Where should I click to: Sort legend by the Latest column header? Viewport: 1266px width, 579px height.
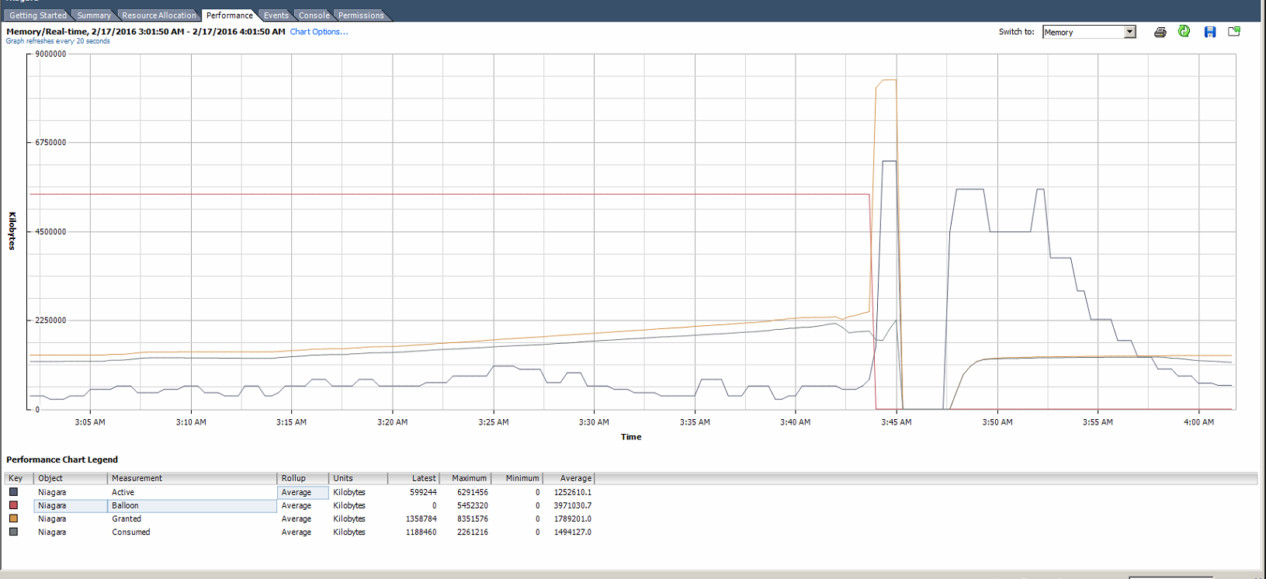click(414, 478)
